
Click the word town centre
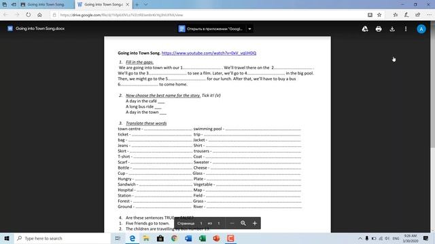pyautogui.click(x=129, y=129)
